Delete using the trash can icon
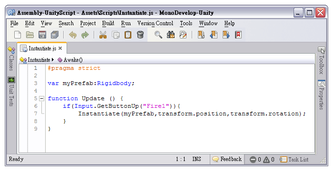 140,35
